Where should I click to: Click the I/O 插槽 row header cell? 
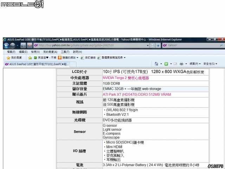(x=80, y=151)
